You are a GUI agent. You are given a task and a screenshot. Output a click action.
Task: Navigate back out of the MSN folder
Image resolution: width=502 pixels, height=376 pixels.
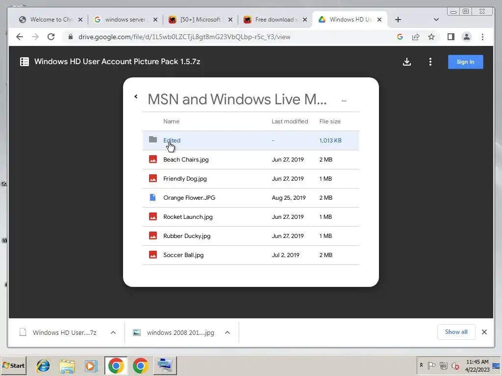click(136, 96)
